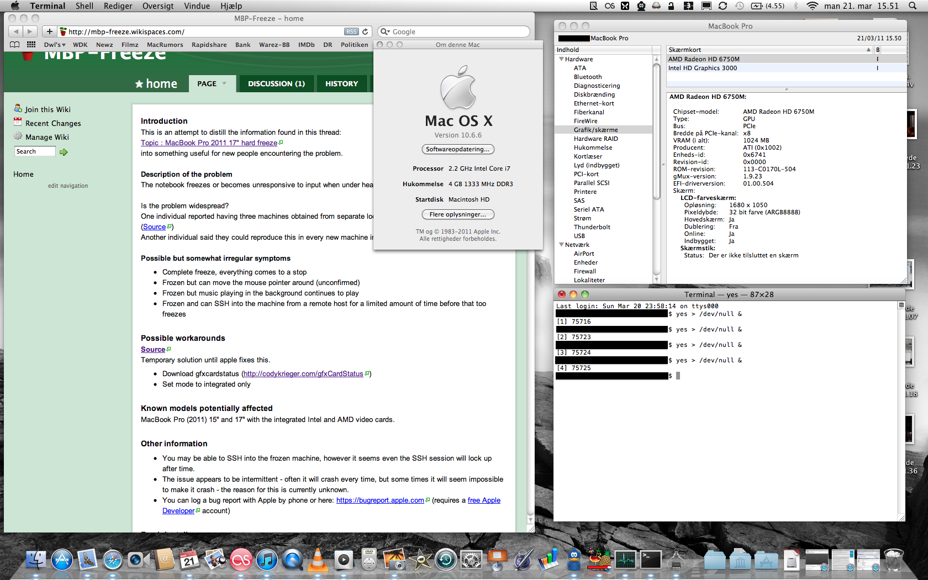Image resolution: width=928 pixels, height=580 pixels.
Task: Open the Oversigt menu
Action: (158, 6)
